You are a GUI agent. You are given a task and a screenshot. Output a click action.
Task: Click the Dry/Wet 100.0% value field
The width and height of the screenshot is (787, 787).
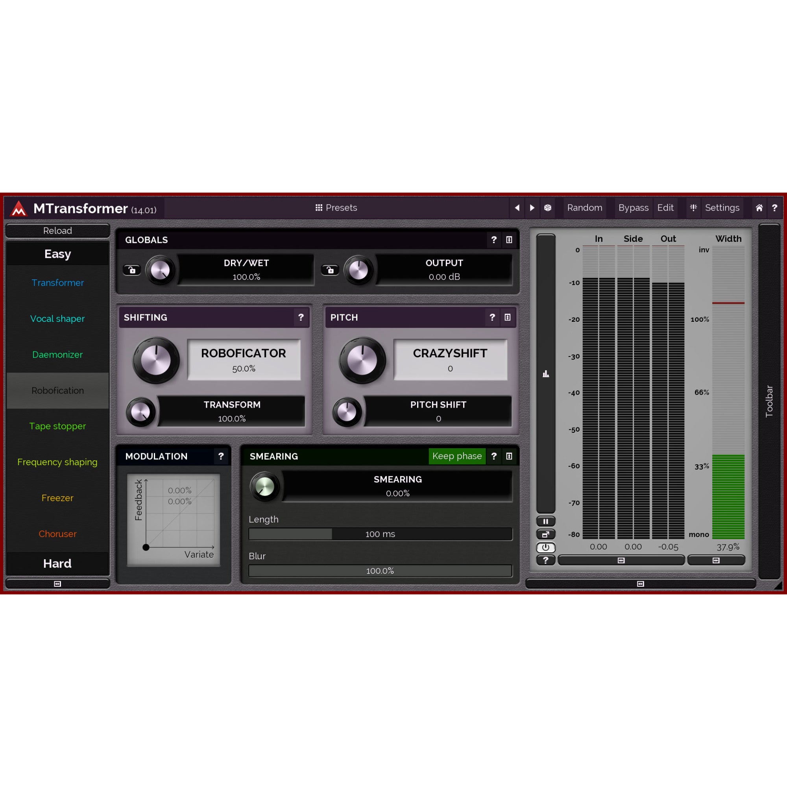[x=246, y=270]
